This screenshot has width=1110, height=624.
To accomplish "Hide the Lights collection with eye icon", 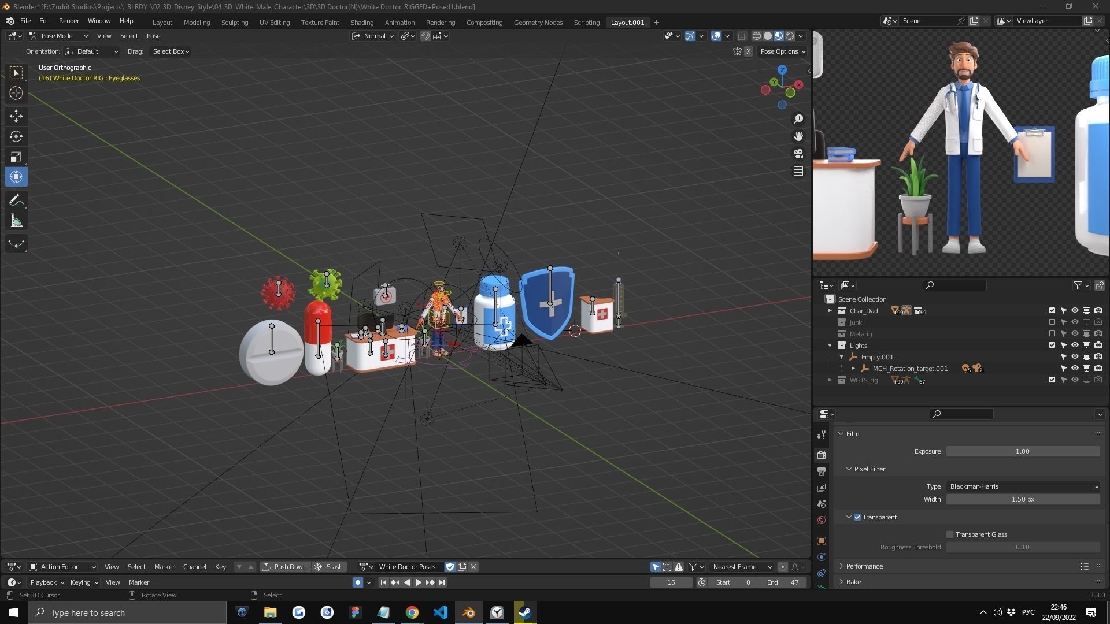I will 1075,346.
